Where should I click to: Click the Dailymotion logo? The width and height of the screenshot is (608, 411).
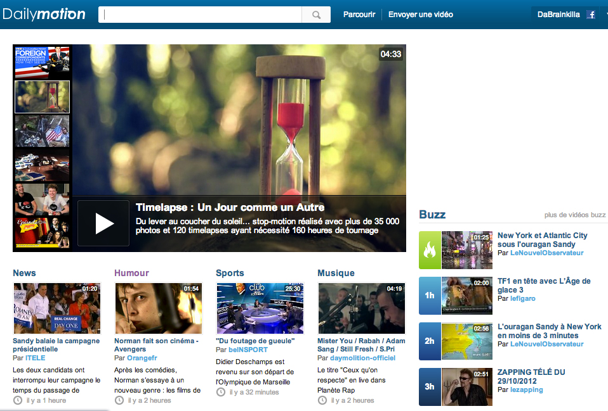pos(44,15)
